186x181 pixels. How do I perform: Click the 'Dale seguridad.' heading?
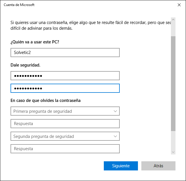point(25,65)
